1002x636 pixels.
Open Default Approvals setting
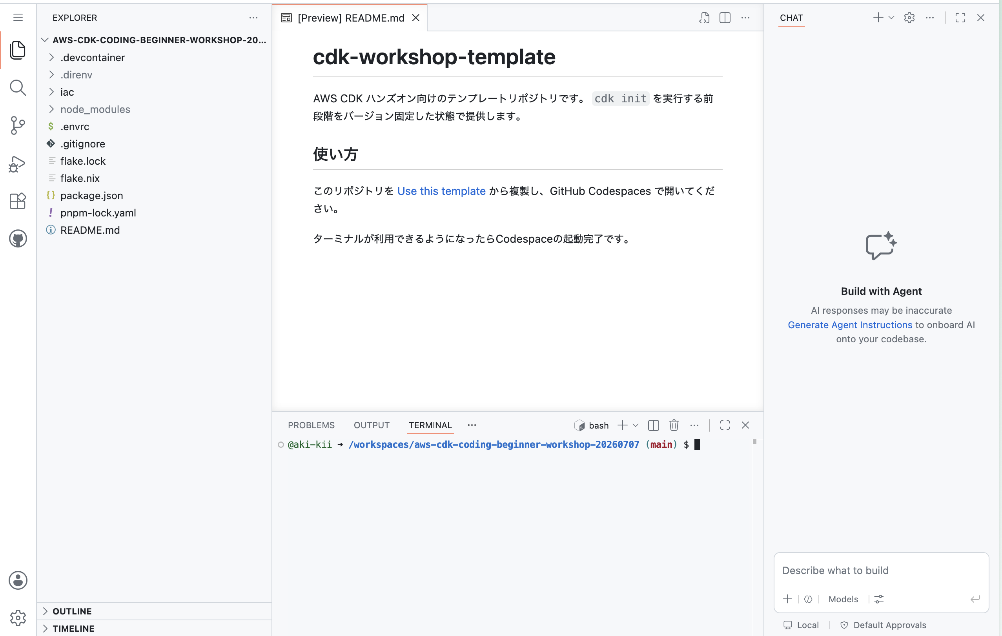click(884, 625)
